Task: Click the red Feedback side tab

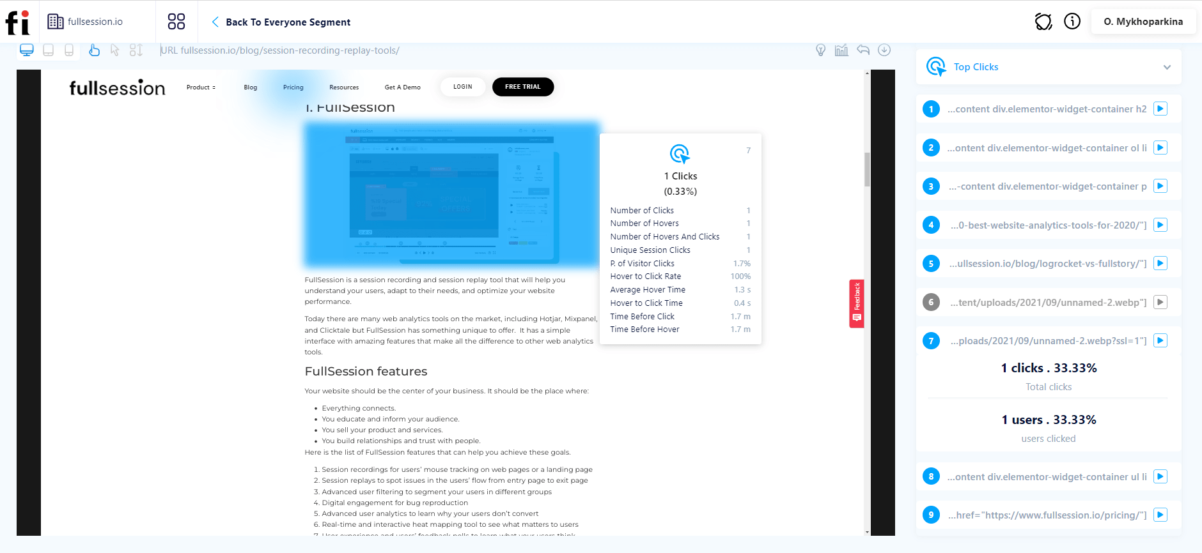Action: click(857, 303)
